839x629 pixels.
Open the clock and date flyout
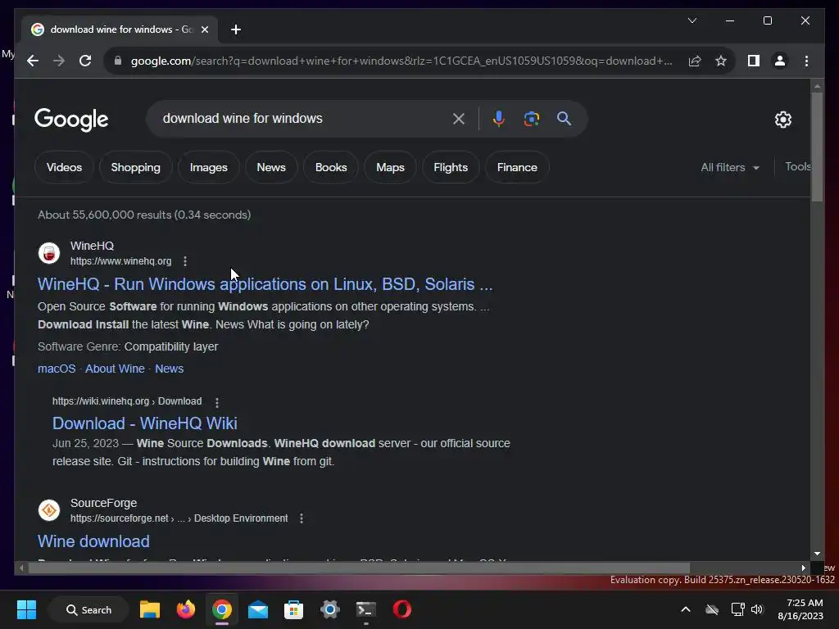[800, 609]
